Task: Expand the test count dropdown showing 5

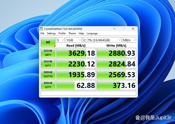Action: [60, 40]
